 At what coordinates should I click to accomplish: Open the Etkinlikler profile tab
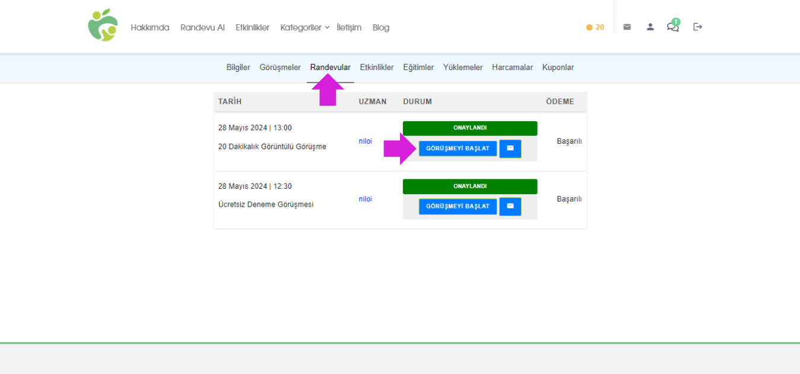pos(377,68)
